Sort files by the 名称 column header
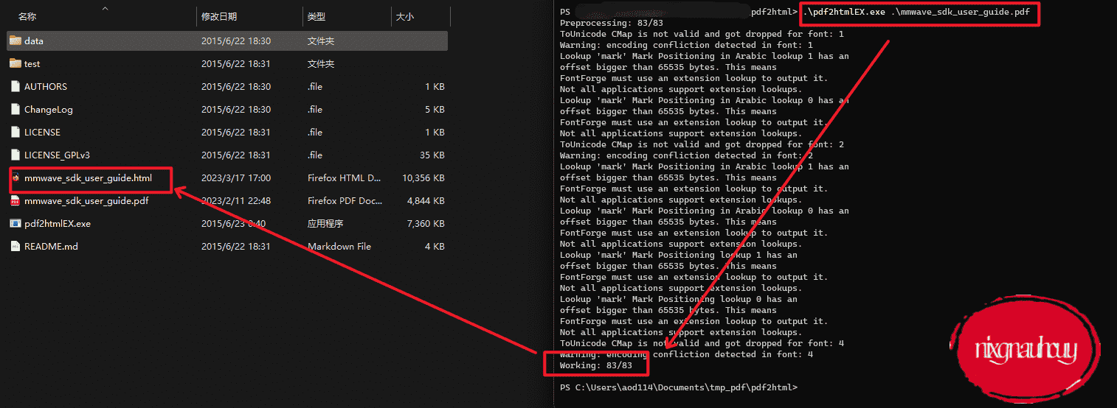The height and width of the screenshot is (408, 1117). [x=27, y=16]
